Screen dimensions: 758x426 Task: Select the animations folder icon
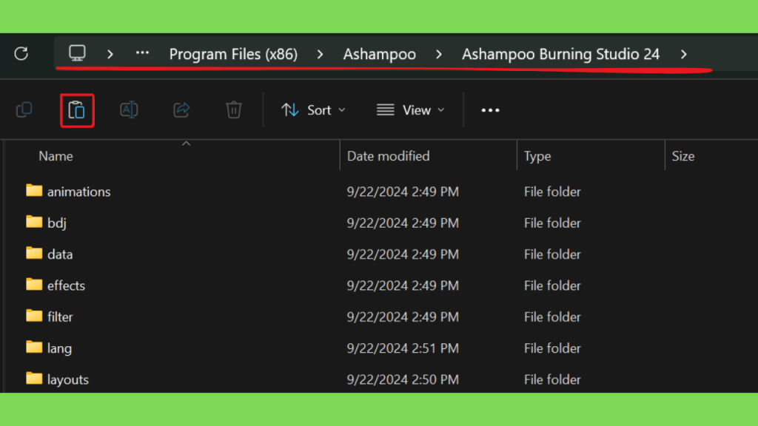click(x=34, y=191)
